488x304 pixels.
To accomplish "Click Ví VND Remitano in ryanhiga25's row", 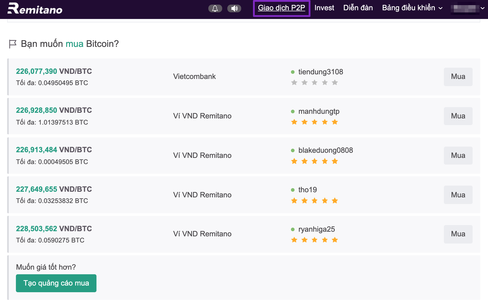I will [202, 234].
